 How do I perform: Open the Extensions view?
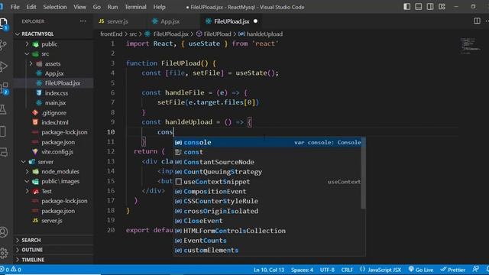click(x=4, y=89)
